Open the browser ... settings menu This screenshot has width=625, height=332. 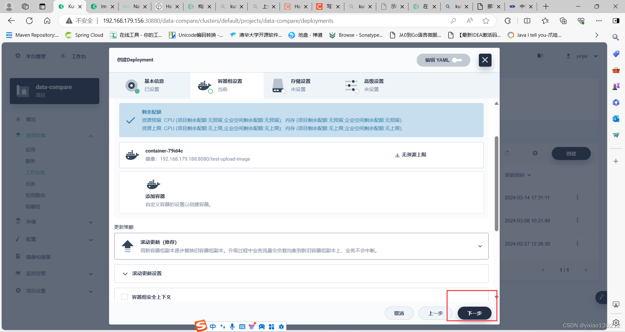[x=599, y=21]
